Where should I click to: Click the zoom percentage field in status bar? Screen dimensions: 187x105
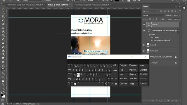pyautogui.click(x=9, y=104)
